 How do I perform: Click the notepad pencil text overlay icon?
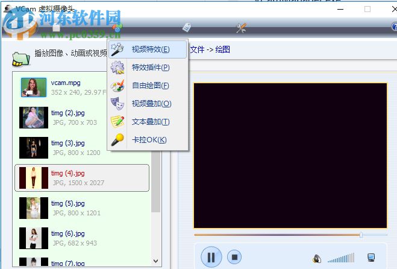(117, 122)
